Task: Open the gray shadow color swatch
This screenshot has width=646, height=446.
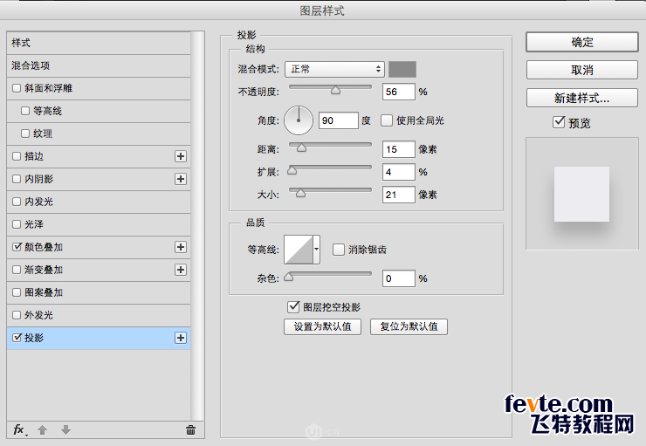Action: 402,69
